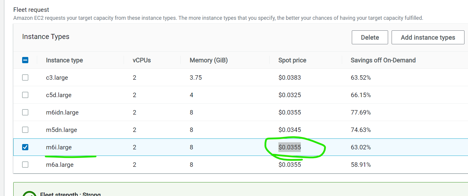Click the vCPUs column header

(142, 60)
